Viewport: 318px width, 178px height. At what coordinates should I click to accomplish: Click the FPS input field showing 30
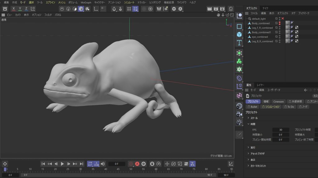coord(280,130)
